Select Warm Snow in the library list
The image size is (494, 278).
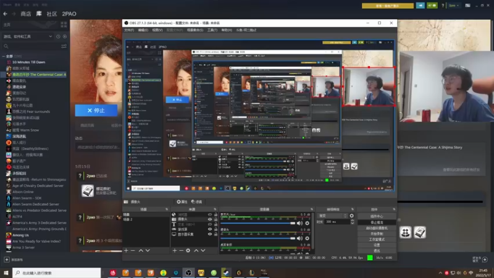[25, 130]
